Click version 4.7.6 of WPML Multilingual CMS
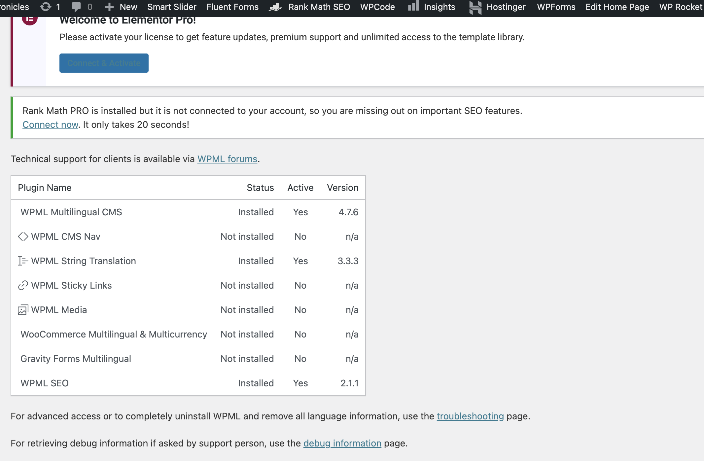The height and width of the screenshot is (461, 704). pos(348,212)
